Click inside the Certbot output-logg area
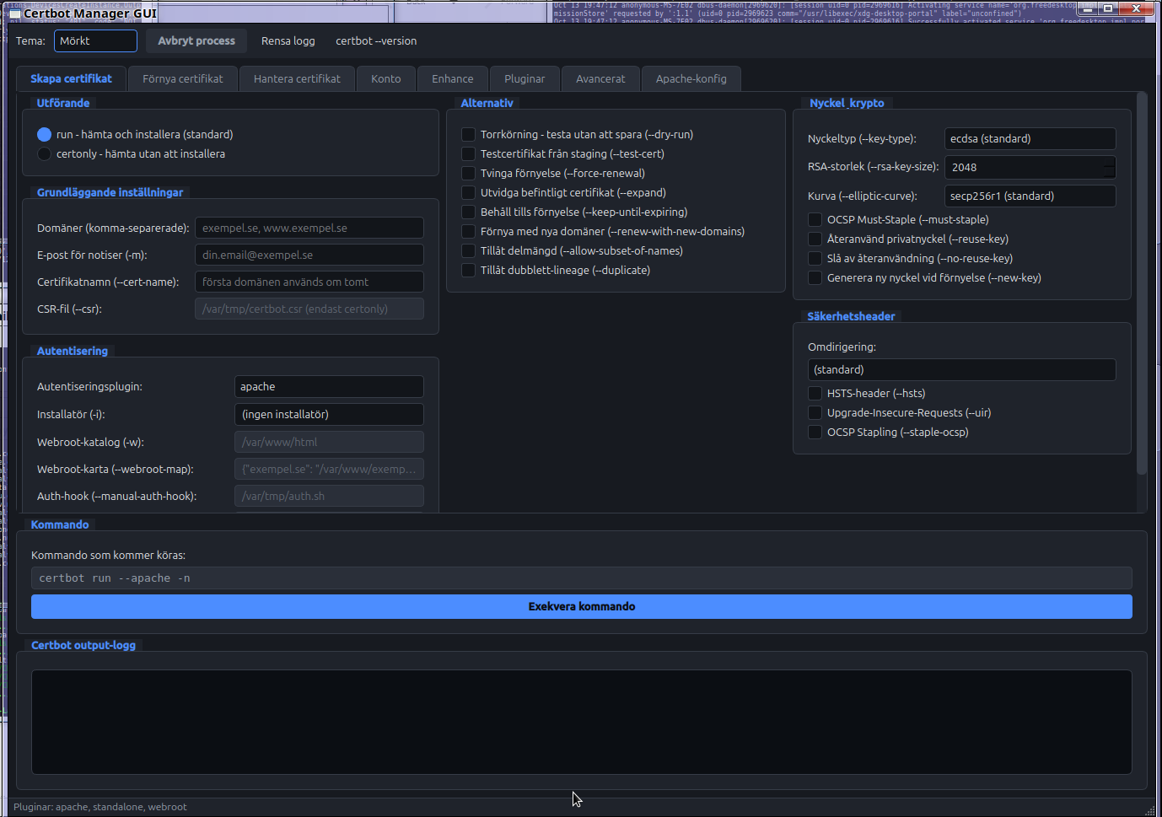Image resolution: width=1162 pixels, height=817 pixels. 582,722
